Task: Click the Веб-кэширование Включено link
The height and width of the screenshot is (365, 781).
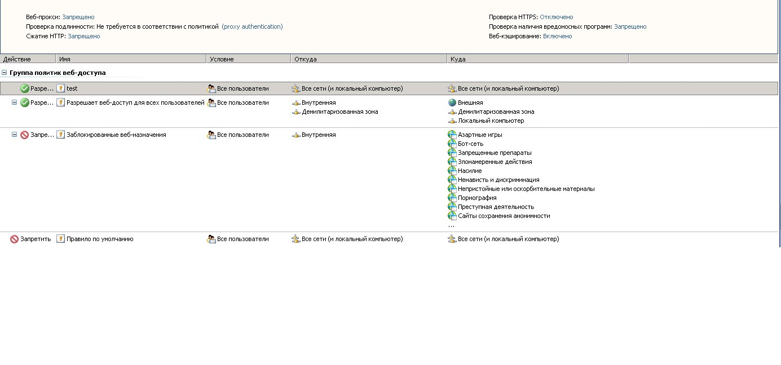Action: [558, 36]
